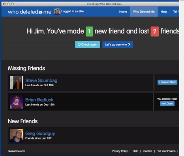Click the green new friend count badge

pyautogui.click(x=89, y=32)
